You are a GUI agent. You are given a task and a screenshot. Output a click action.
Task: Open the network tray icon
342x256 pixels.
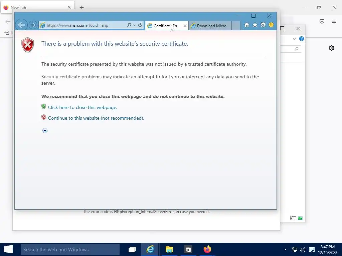[295, 250]
